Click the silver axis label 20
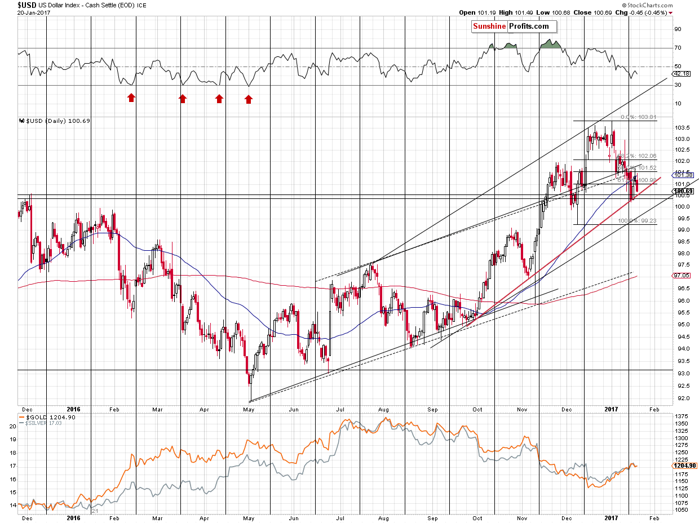 tap(12, 427)
